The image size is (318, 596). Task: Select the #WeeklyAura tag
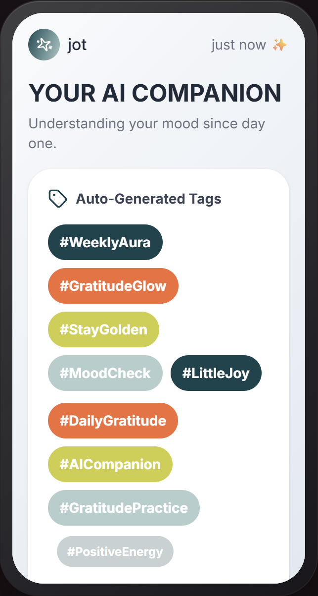(105, 242)
